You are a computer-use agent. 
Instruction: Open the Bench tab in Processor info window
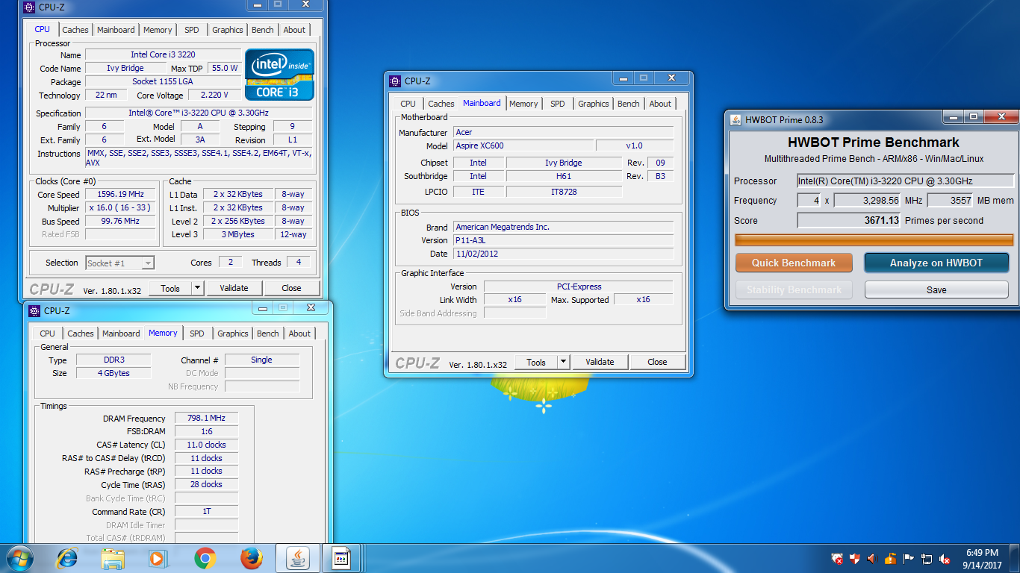point(263,30)
